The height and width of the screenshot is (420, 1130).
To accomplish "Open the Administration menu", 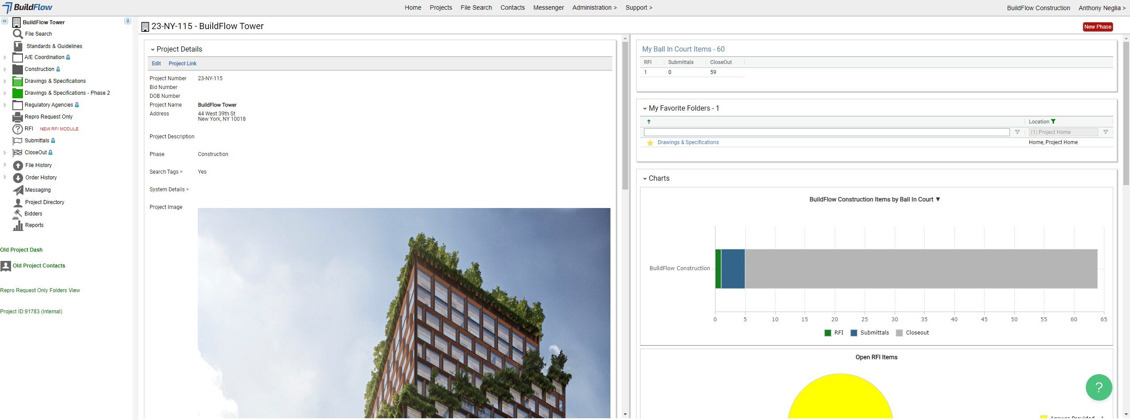I will (x=594, y=7).
